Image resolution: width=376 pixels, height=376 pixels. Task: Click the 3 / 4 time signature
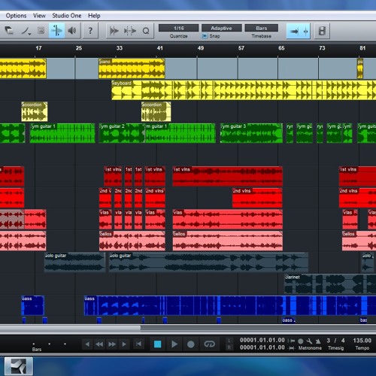(335, 341)
